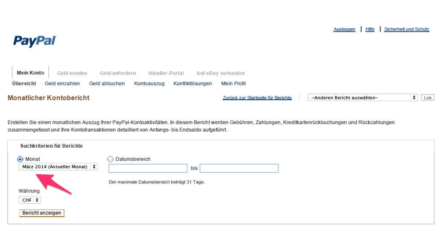Click the end date field after bis
The image size is (444, 232).
[239, 168]
